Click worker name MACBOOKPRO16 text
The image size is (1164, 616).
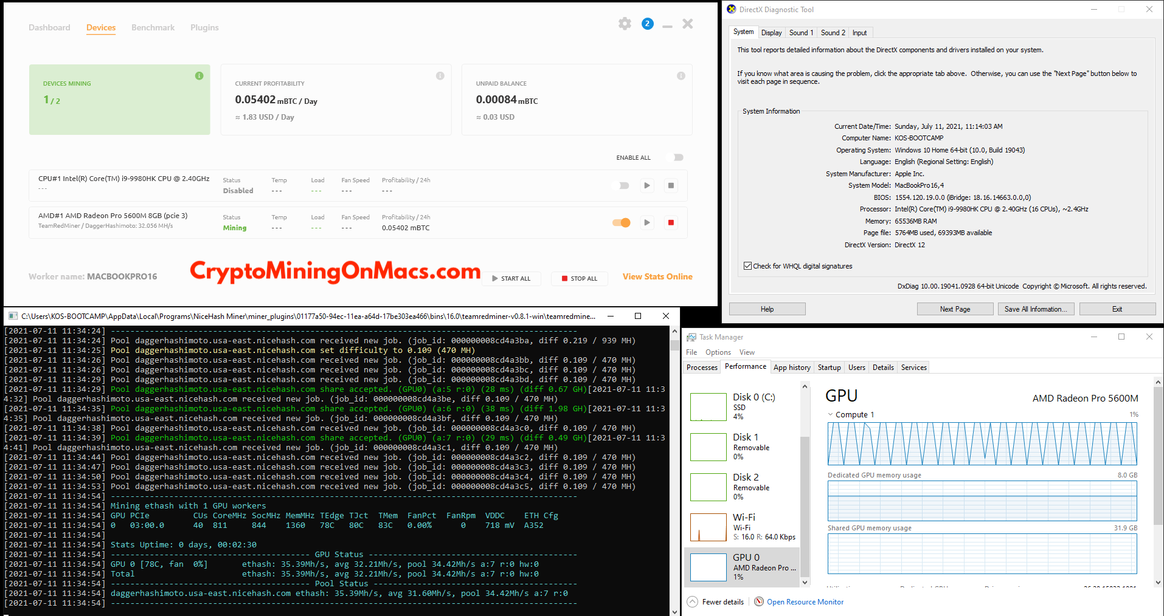point(122,276)
